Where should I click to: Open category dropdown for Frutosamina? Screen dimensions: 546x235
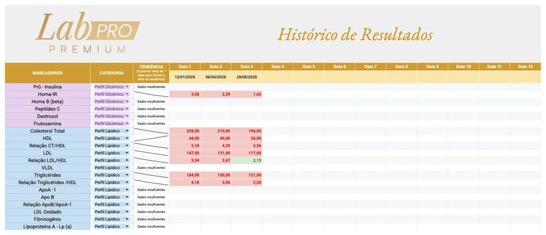pyautogui.click(x=112, y=124)
